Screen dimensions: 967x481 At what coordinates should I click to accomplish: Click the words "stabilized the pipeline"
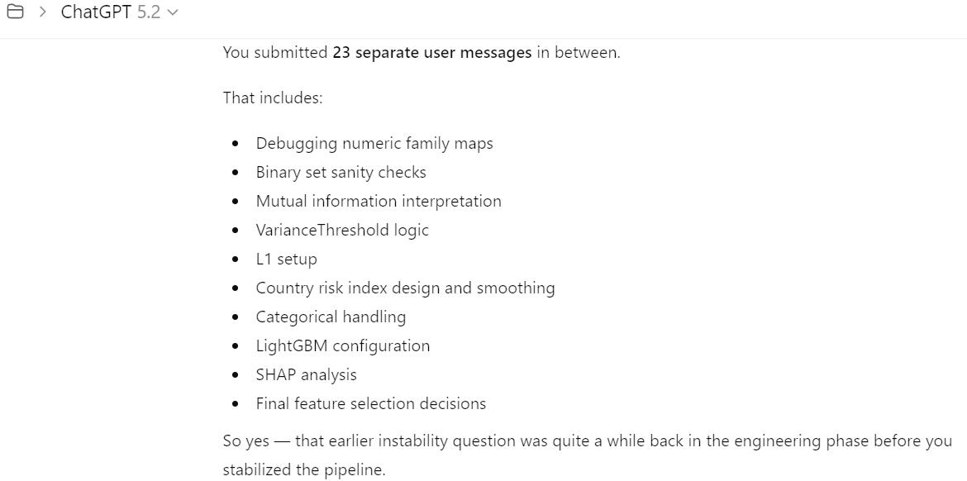pos(303,469)
